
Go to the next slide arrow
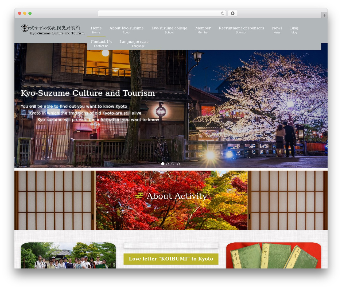tap(312, 107)
